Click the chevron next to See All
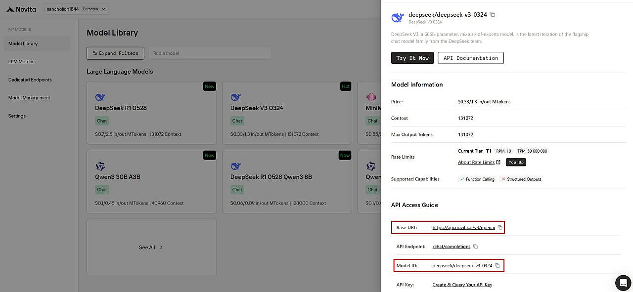The height and width of the screenshot is (292, 633). (161, 248)
